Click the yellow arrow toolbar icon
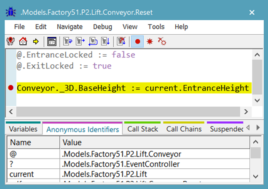268x189 pixels. 35,41
